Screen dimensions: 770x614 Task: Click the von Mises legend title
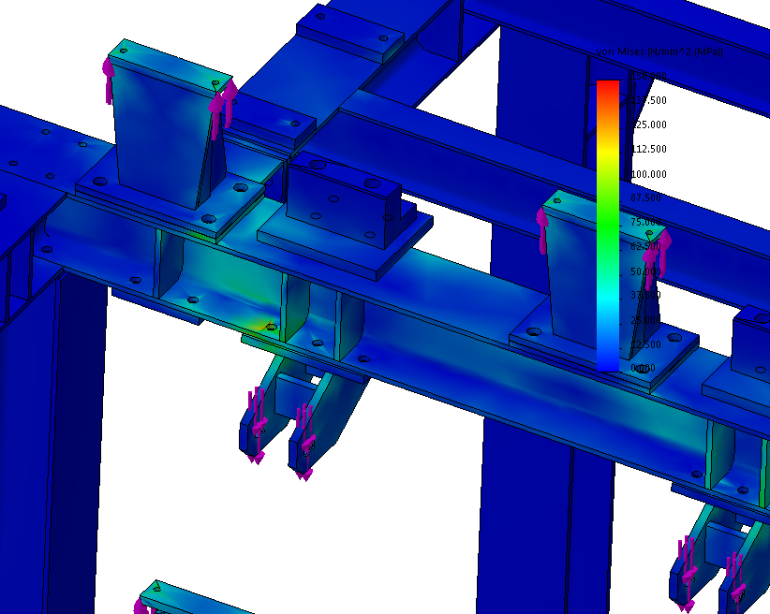pyautogui.click(x=663, y=52)
